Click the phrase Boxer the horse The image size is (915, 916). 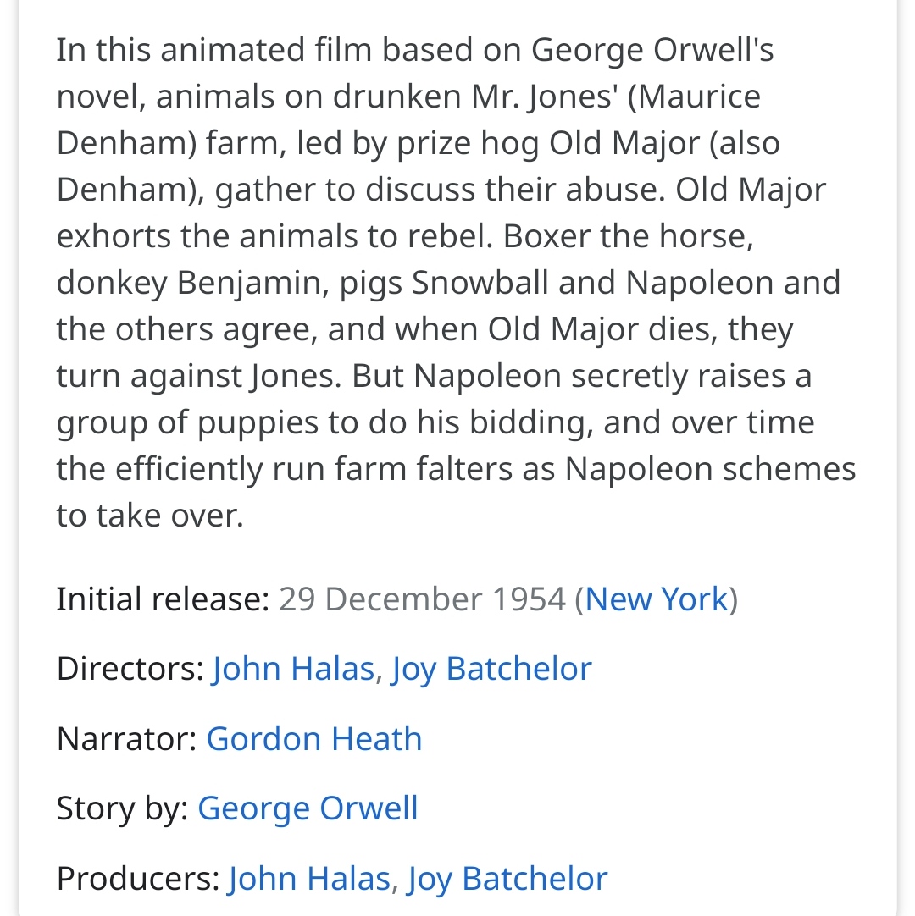point(628,236)
